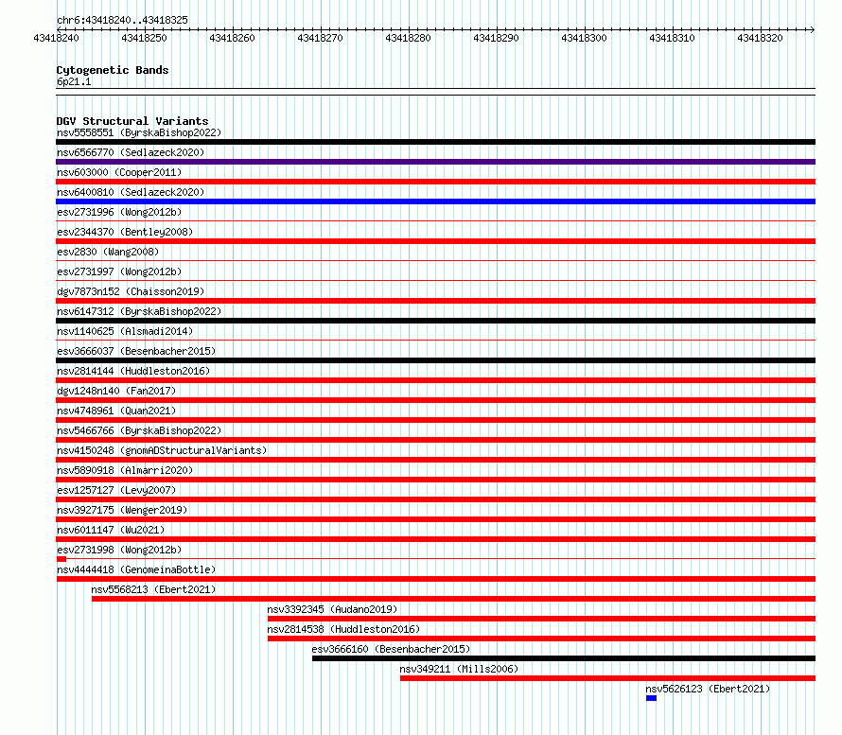
Task: Click the black esv3666160 variant bar
Action: pos(564,658)
